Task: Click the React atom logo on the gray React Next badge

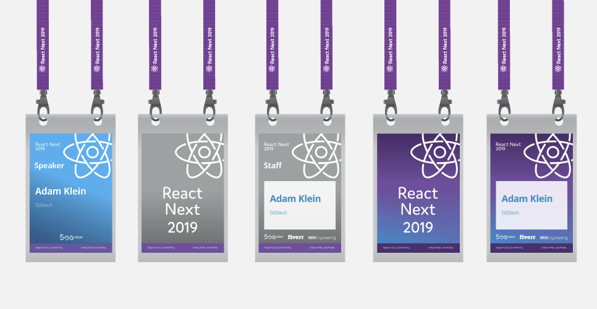Action: [200, 156]
